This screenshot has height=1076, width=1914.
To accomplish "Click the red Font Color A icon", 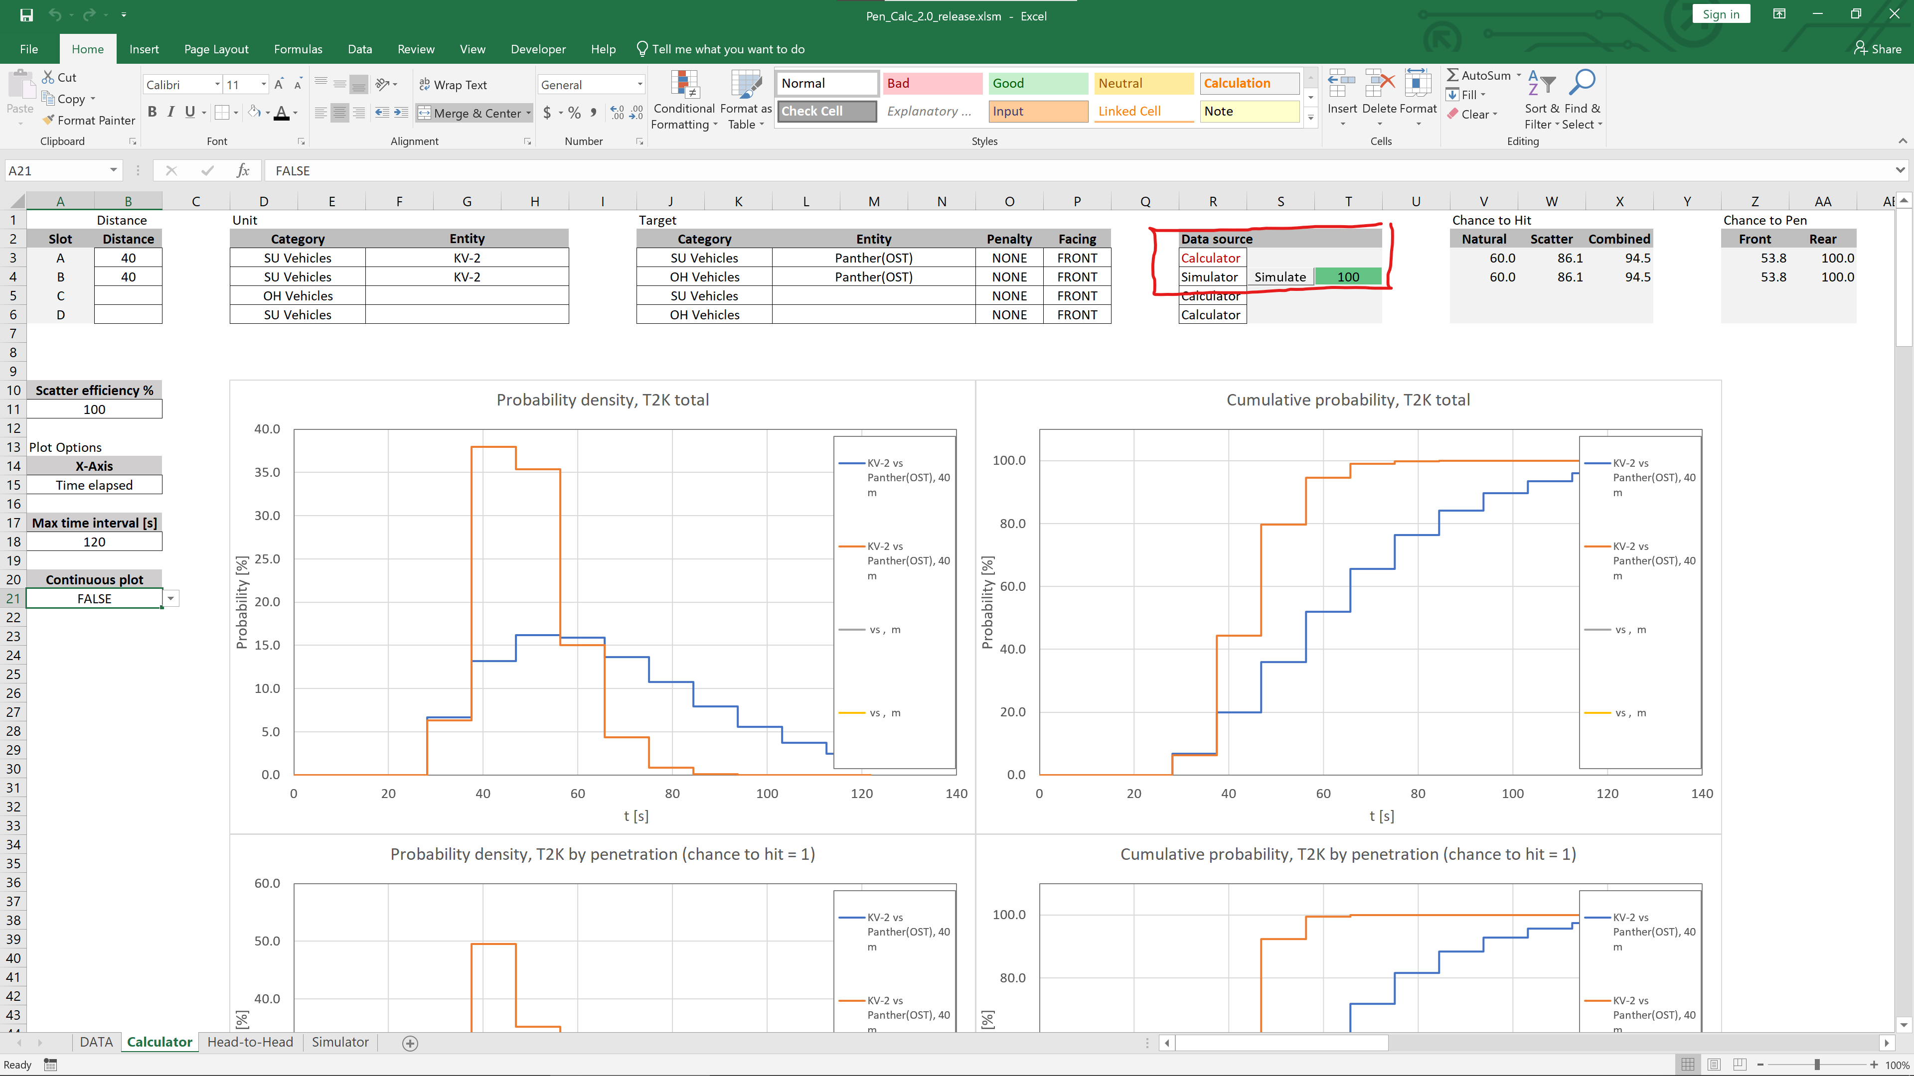I will [282, 112].
